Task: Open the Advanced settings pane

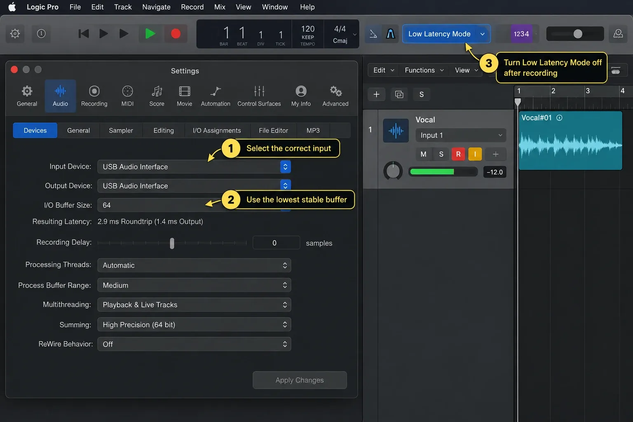Action: click(335, 96)
